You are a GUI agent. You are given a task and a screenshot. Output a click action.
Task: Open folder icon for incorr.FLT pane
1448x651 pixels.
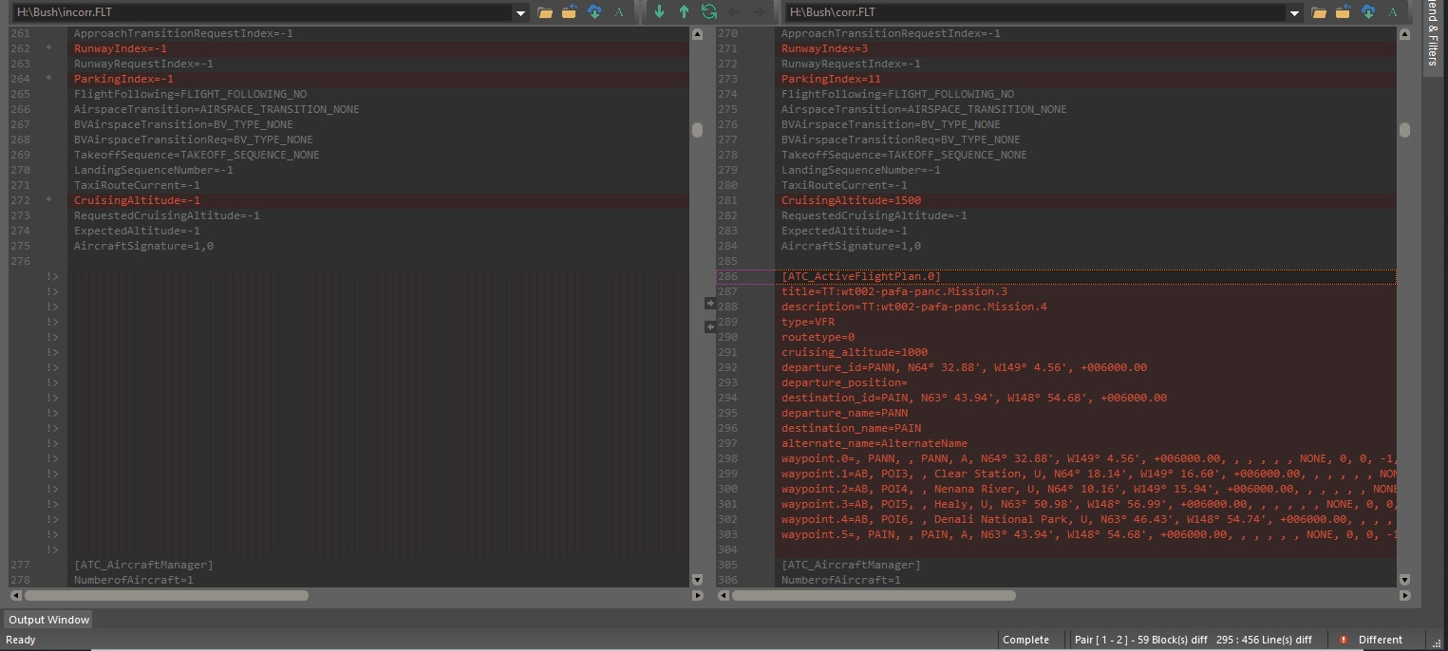545,12
